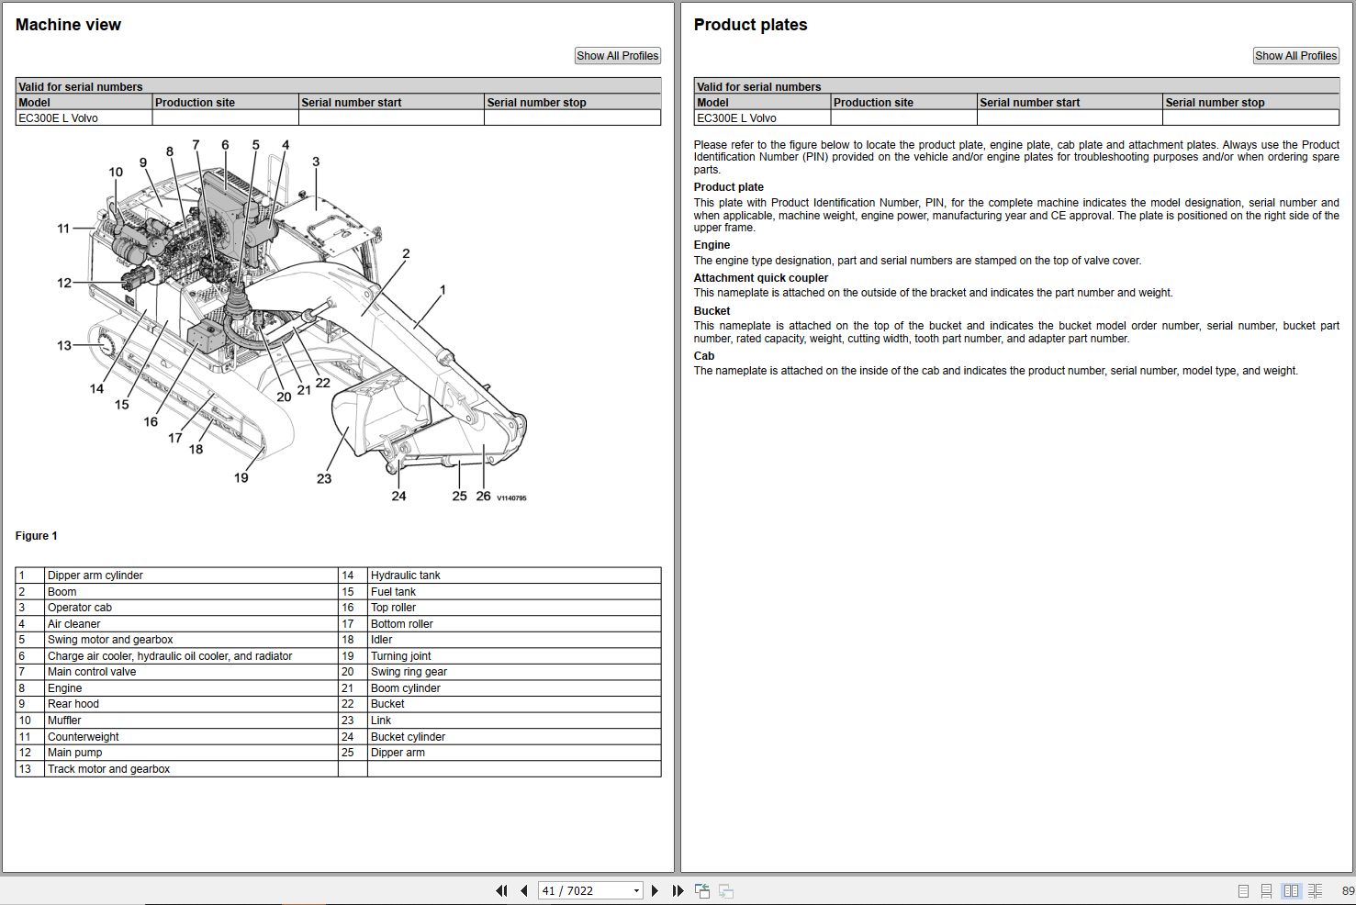
Task: Switch to single page layout
Action: [x=1243, y=891]
